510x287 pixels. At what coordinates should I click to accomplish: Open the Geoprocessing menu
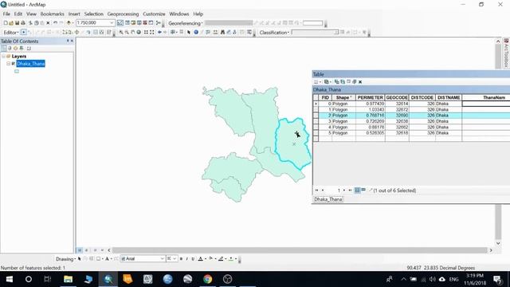[123, 14]
